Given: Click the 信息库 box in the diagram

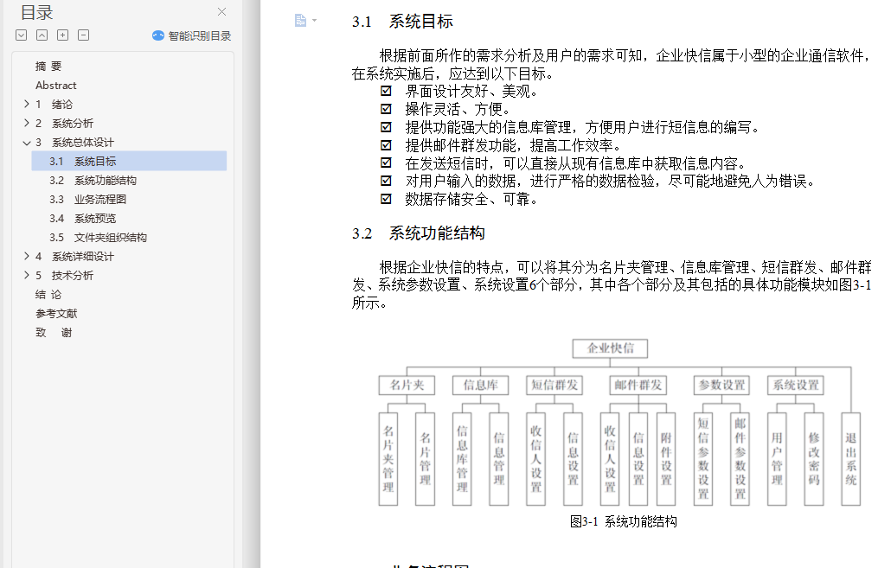Looking at the screenshot, I should pyautogui.click(x=480, y=385).
